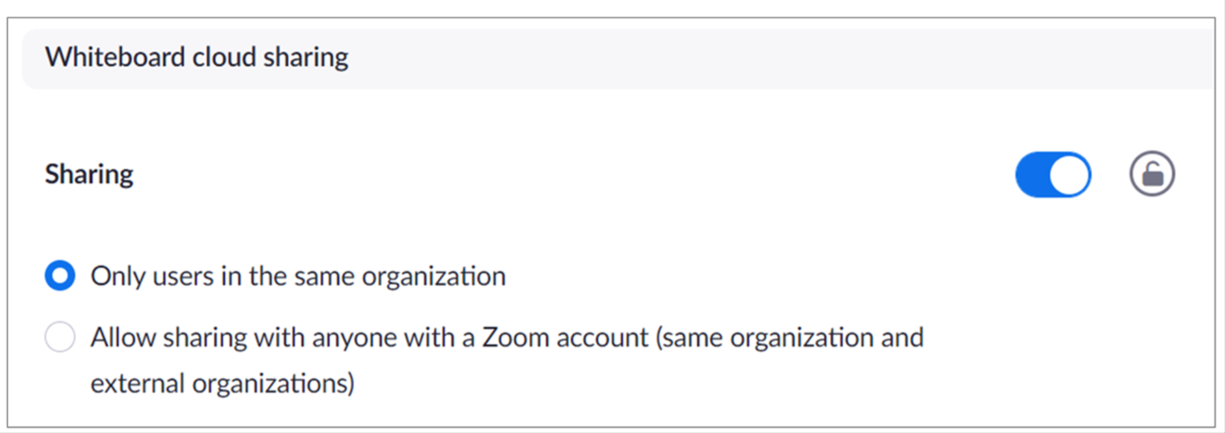Choose the 'Allow sharing with anyone' radio button
Image resolution: width=1225 pixels, height=433 pixels.
coord(60,337)
